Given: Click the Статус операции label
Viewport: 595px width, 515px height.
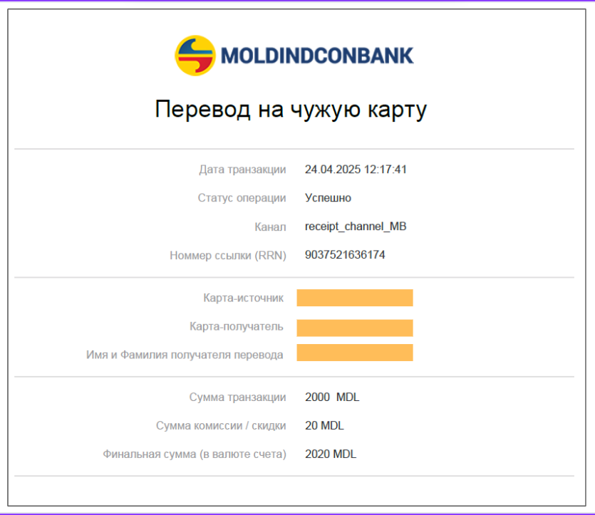Looking at the screenshot, I should [x=242, y=198].
